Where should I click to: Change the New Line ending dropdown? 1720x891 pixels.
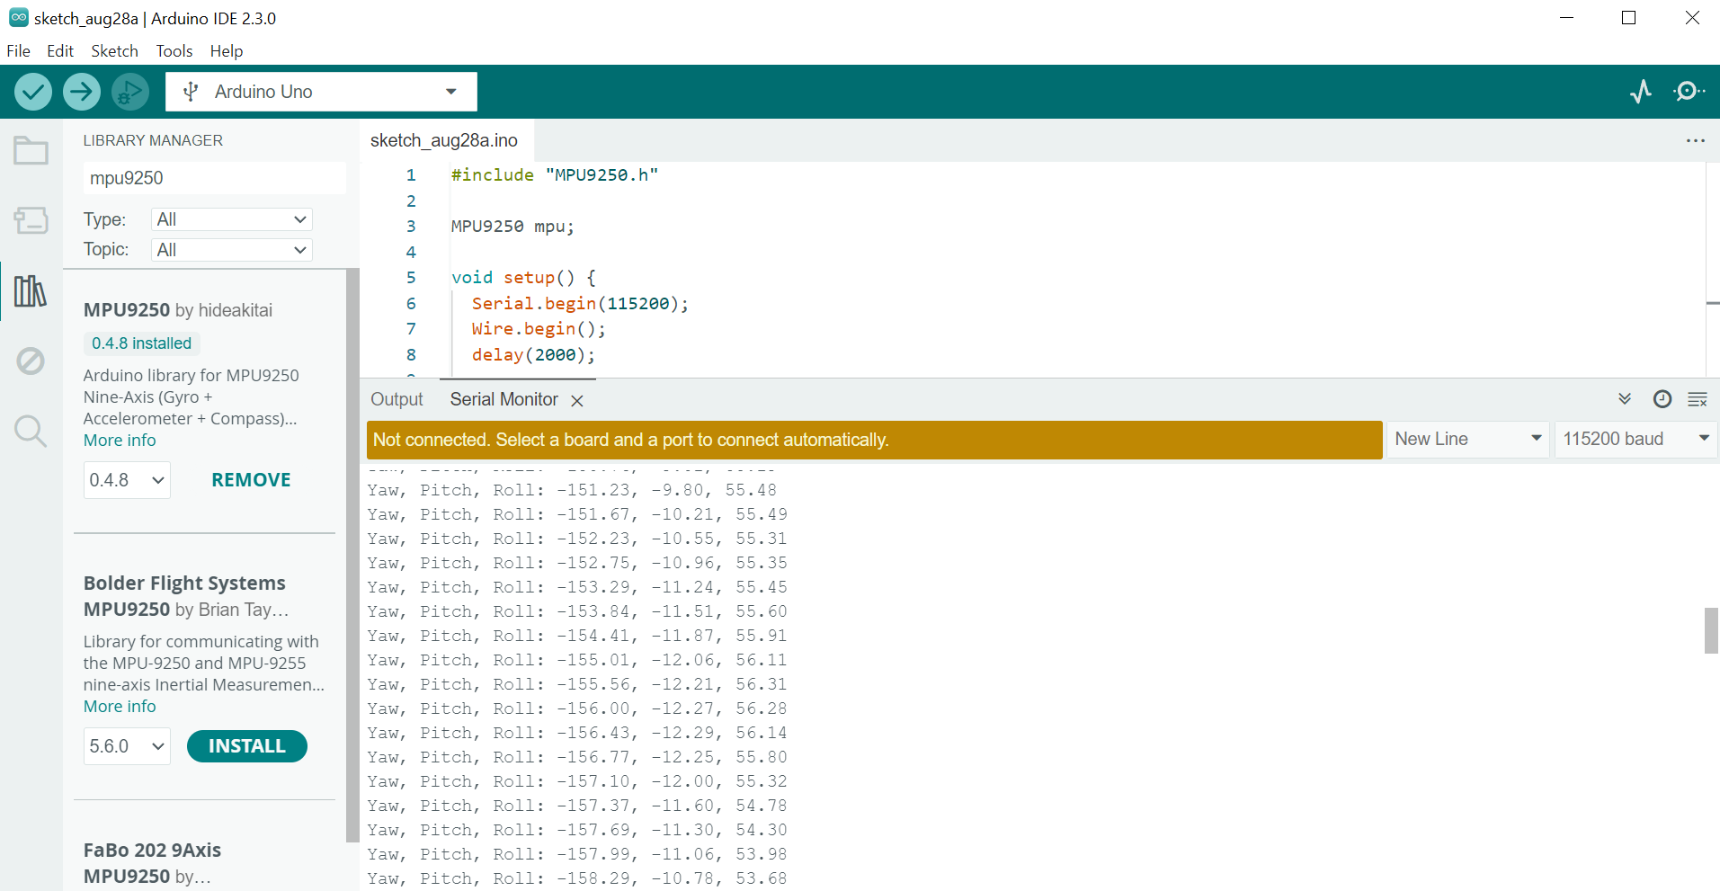[x=1468, y=439]
